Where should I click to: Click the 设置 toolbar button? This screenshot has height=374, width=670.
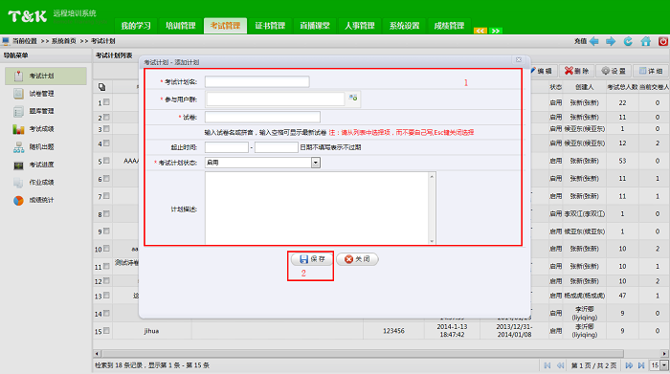click(x=614, y=71)
